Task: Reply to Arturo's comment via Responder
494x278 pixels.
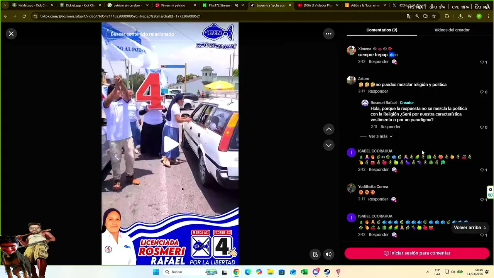Action: pyautogui.click(x=378, y=91)
